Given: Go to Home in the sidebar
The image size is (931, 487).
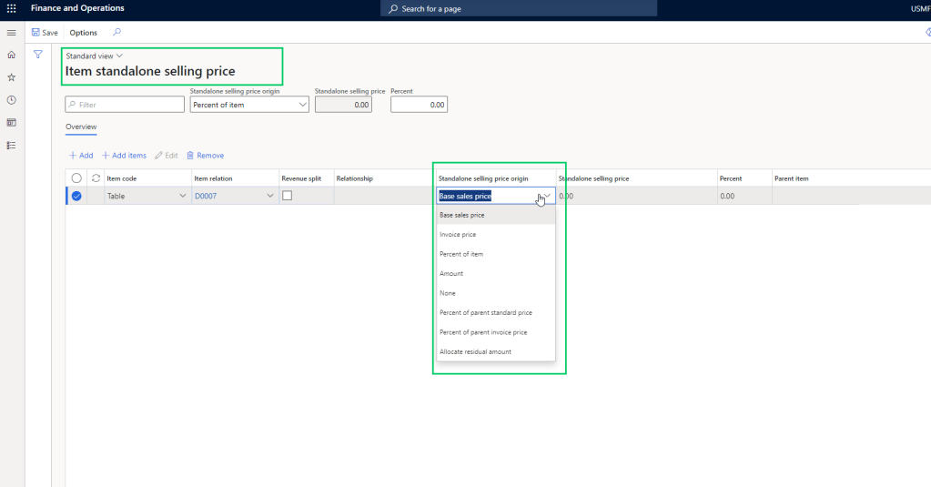Looking at the screenshot, I should point(11,55).
